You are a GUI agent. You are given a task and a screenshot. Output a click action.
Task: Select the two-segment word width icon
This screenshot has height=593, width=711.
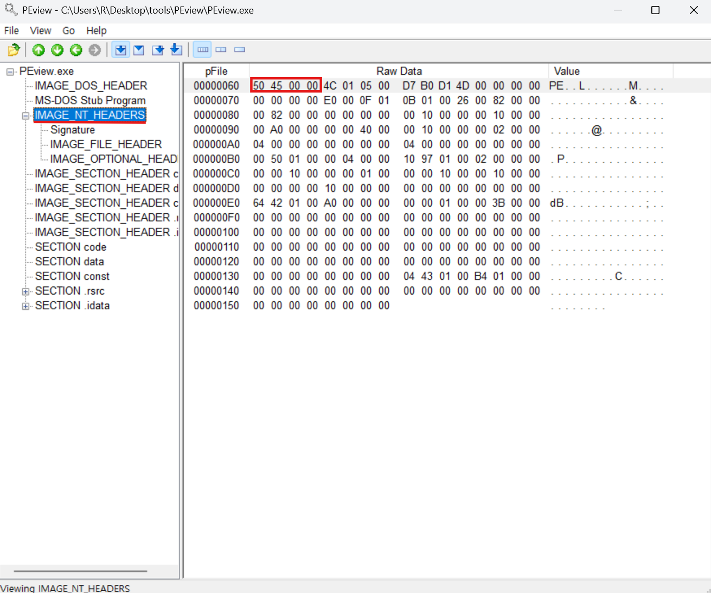[221, 50]
